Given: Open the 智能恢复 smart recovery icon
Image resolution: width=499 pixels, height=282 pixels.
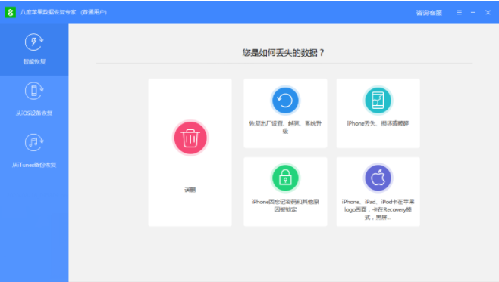Looking at the screenshot, I should tap(34, 42).
